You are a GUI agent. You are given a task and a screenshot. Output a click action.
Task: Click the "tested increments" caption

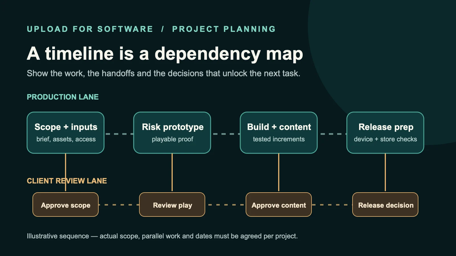click(x=279, y=139)
